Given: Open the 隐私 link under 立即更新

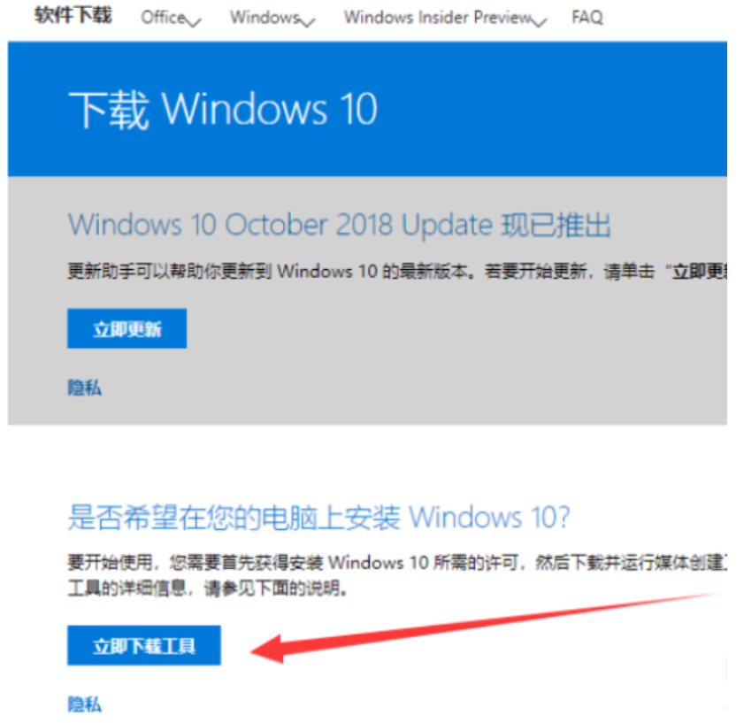Looking at the screenshot, I should 84,388.
